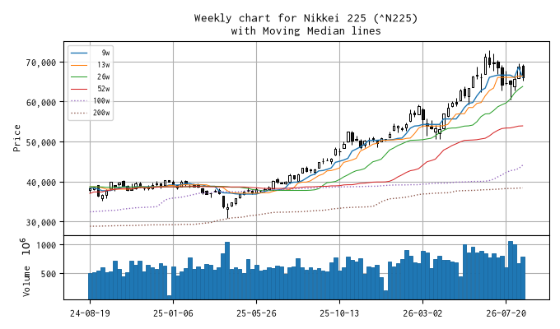The height and width of the screenshot is (329, 560).
Task: Click the 'Price' y-axis title
Action: 16,138
